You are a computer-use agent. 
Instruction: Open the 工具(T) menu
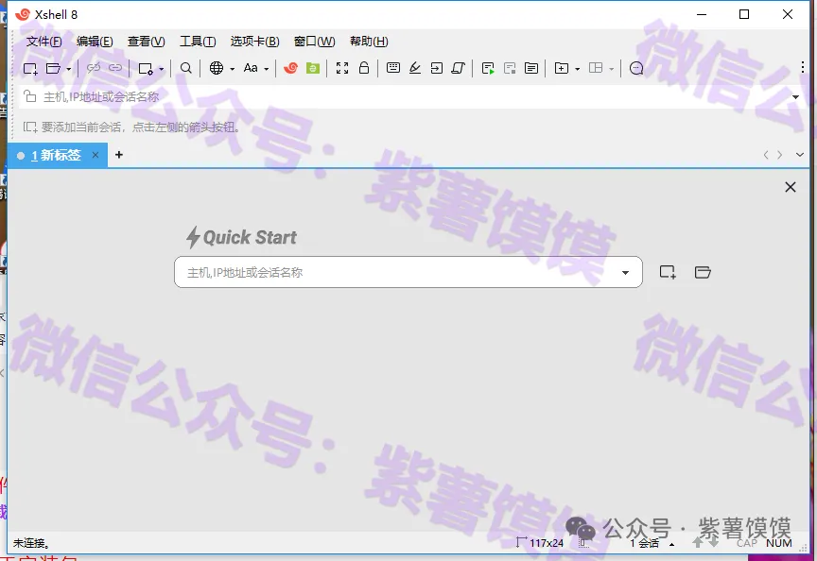(x=198, y=42)
